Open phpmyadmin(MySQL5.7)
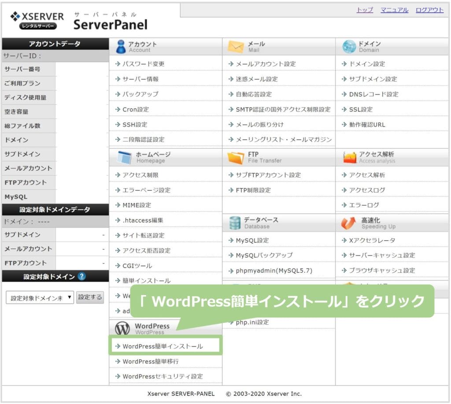This screenshot has width=451, height=404. coord(274,271)
